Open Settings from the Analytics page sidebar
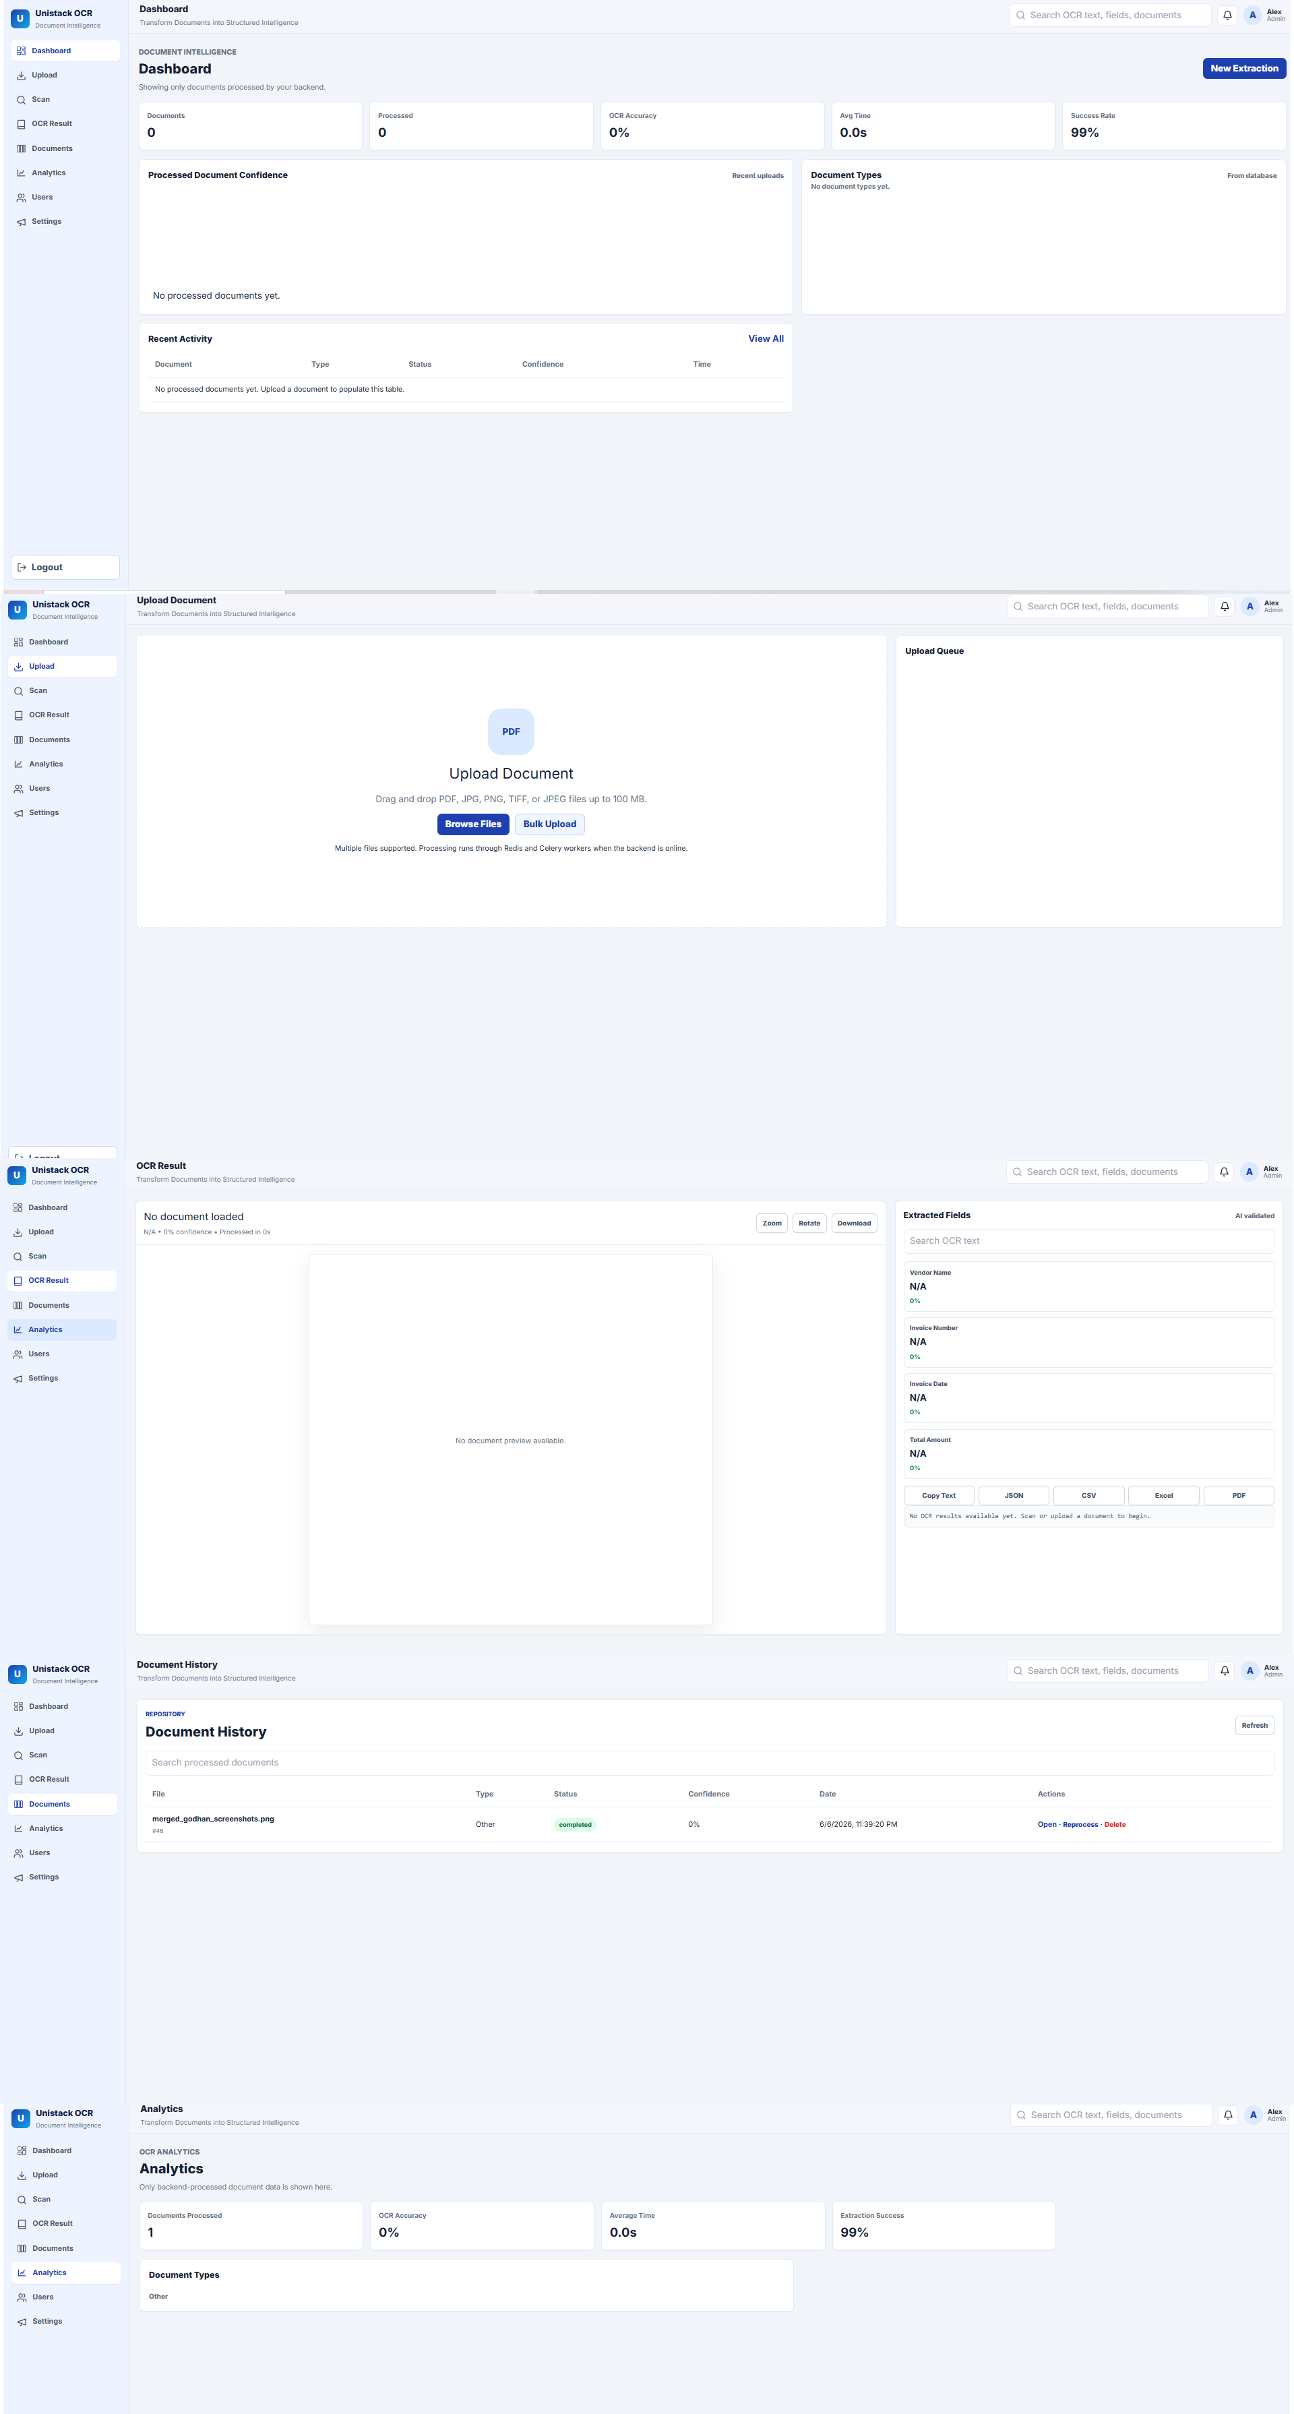1294x2414 pixels. coord(65,2320)
